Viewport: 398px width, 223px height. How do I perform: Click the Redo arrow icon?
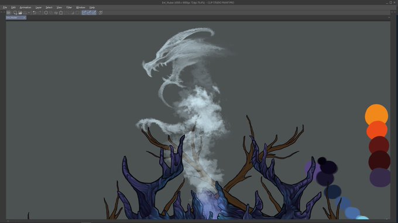(40, 12)
